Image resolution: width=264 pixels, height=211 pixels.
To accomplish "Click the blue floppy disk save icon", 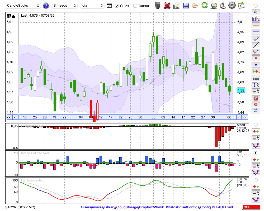I will coord(186,6).
